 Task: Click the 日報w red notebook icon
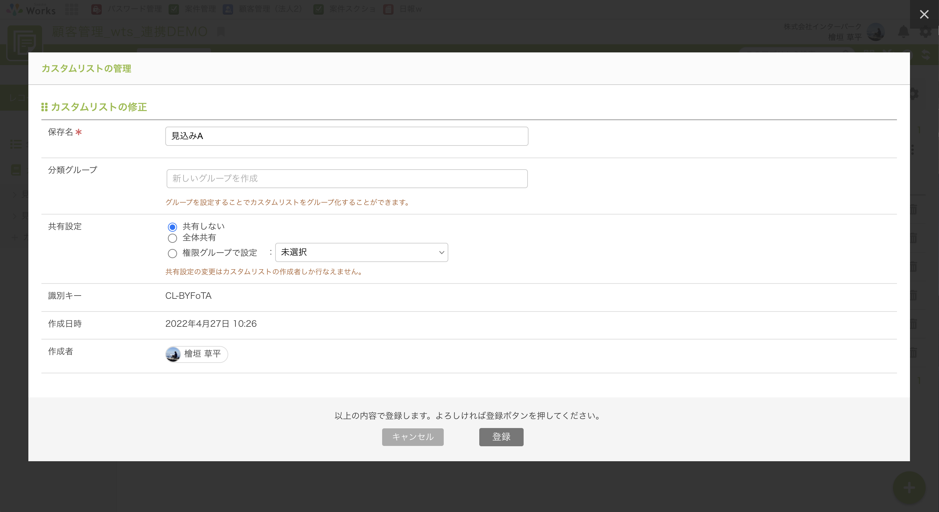388,9
